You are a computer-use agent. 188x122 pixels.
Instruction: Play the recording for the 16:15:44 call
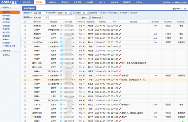(x=84, y=46)
